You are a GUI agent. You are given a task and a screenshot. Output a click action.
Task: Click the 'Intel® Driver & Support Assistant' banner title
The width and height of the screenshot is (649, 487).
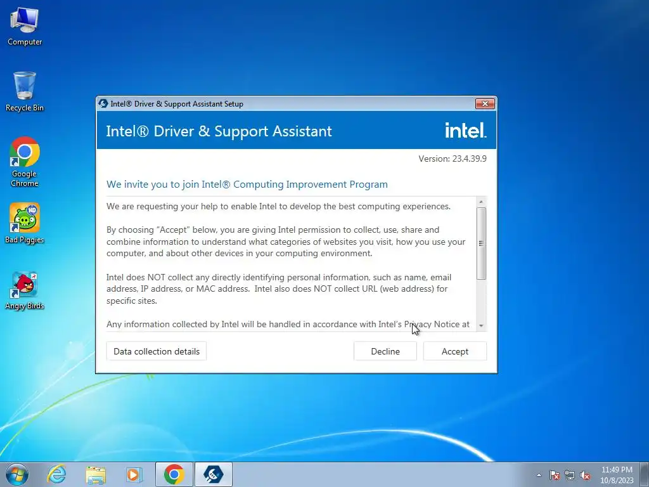[219, 131]
